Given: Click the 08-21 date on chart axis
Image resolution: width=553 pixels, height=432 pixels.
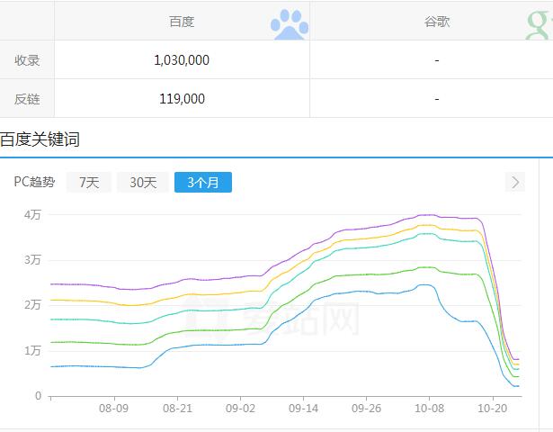Looking at the screenshot, I should (x=177, y=408).
